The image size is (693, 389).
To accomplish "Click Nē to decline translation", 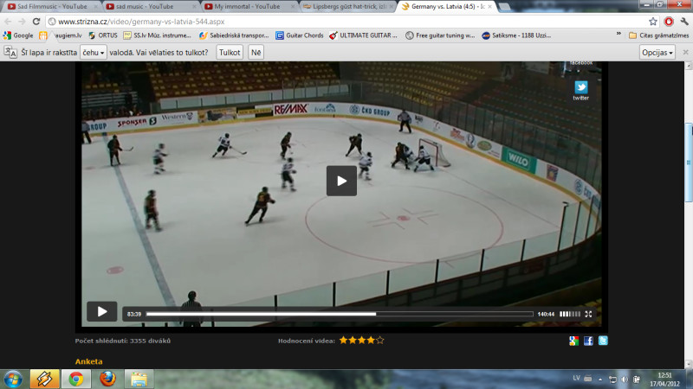I will tap(256, 52).
